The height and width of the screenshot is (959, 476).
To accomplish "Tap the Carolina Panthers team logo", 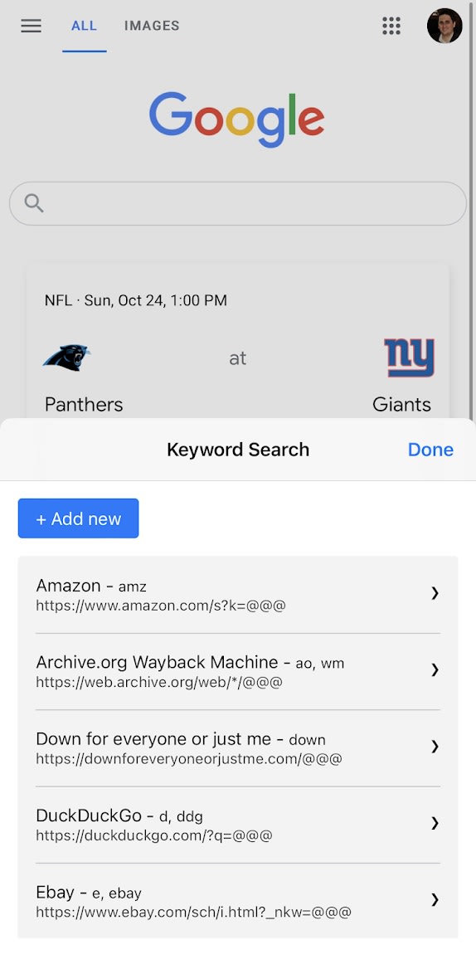I will 66,358.
